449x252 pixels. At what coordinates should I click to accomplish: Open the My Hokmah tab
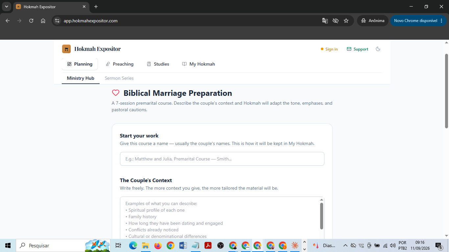(x=199, y=64)
